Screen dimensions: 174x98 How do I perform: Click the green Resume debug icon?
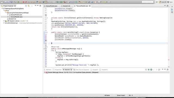tap(18, 2)
